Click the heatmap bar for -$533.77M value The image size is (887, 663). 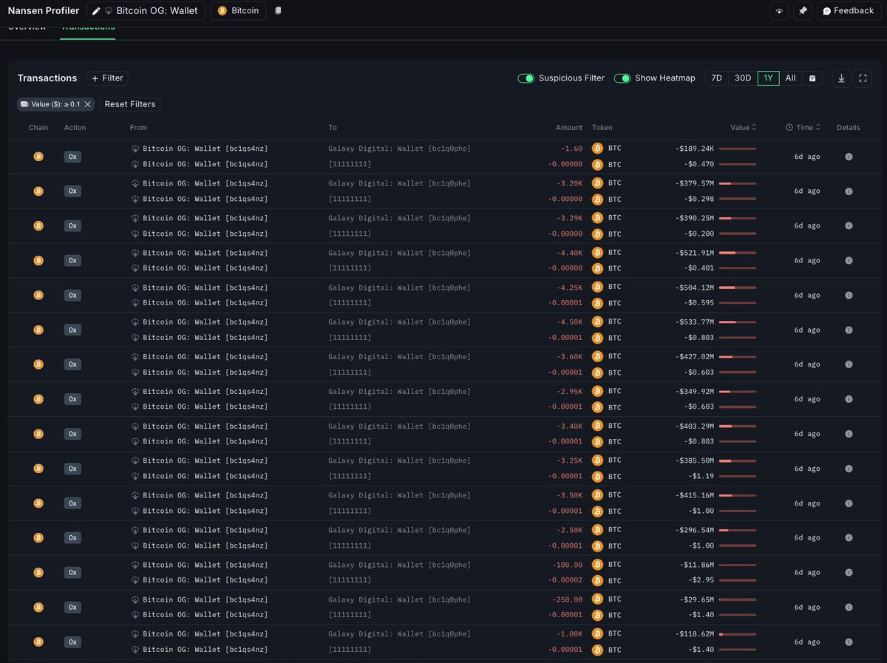click(738, 322)
